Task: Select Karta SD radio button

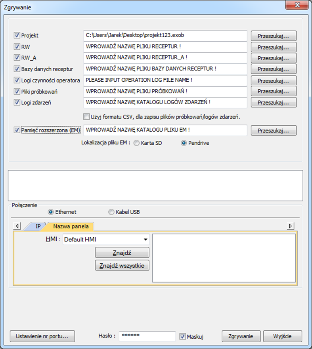Action: (x=136, y=143)
